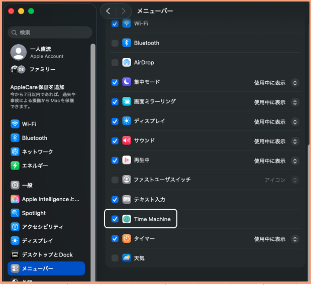This screenshot has width=311, height=285.
Task: Click the 検索 search field
Action: 50,33
